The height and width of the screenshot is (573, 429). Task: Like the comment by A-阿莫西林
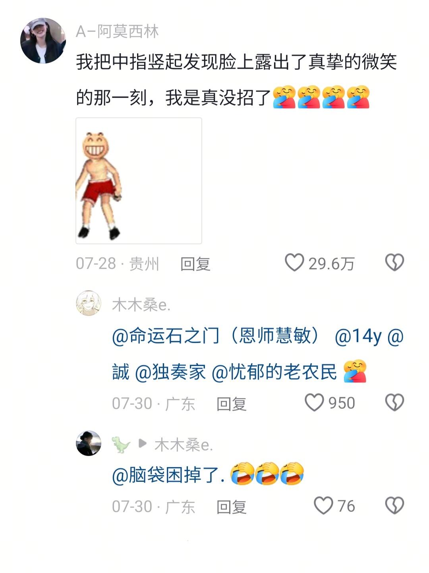(x=294, y=263)
